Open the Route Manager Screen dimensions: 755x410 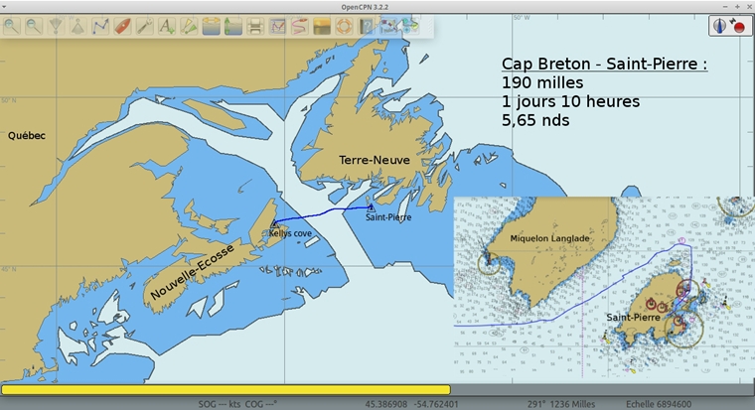coord(277,26)
